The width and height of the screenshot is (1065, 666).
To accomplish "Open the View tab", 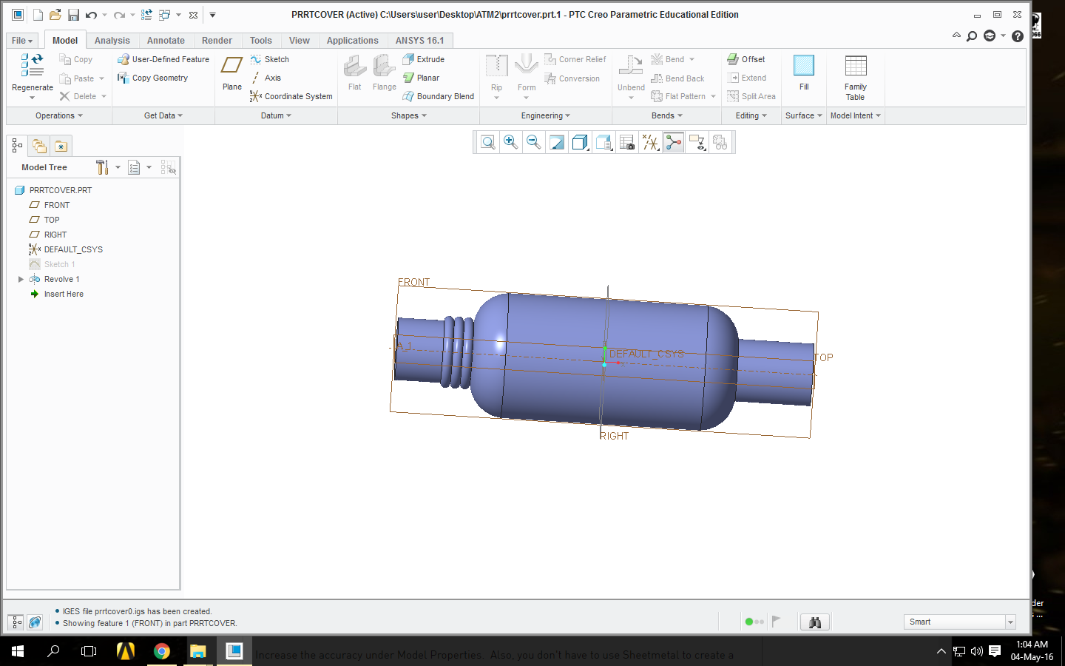I will (300, 41).
